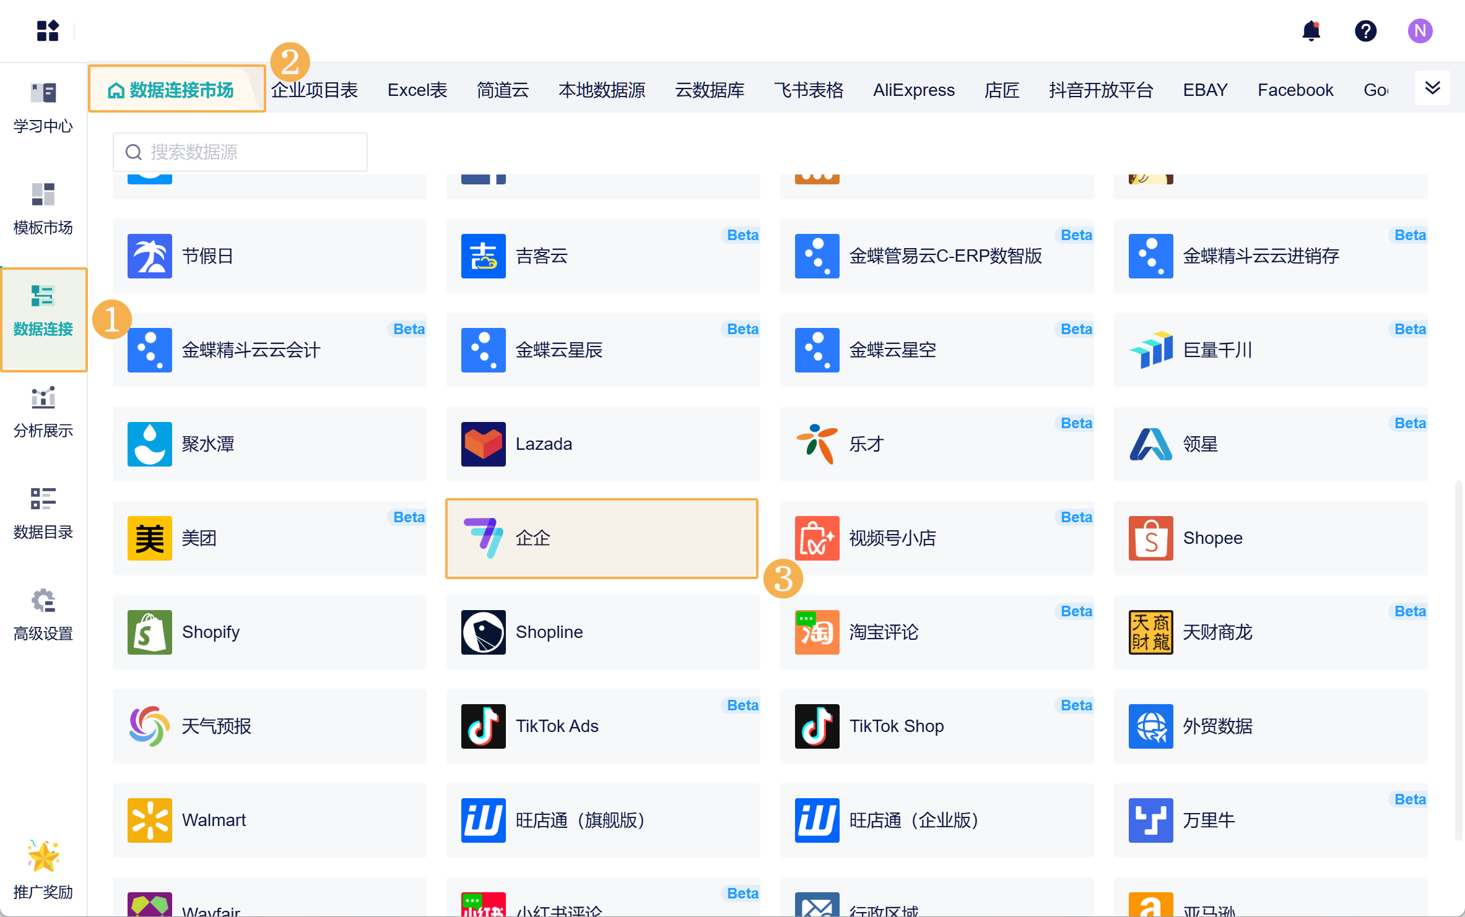Expand the data source tabs chevron
The image size is (1465, 917).
point(1432,88)
